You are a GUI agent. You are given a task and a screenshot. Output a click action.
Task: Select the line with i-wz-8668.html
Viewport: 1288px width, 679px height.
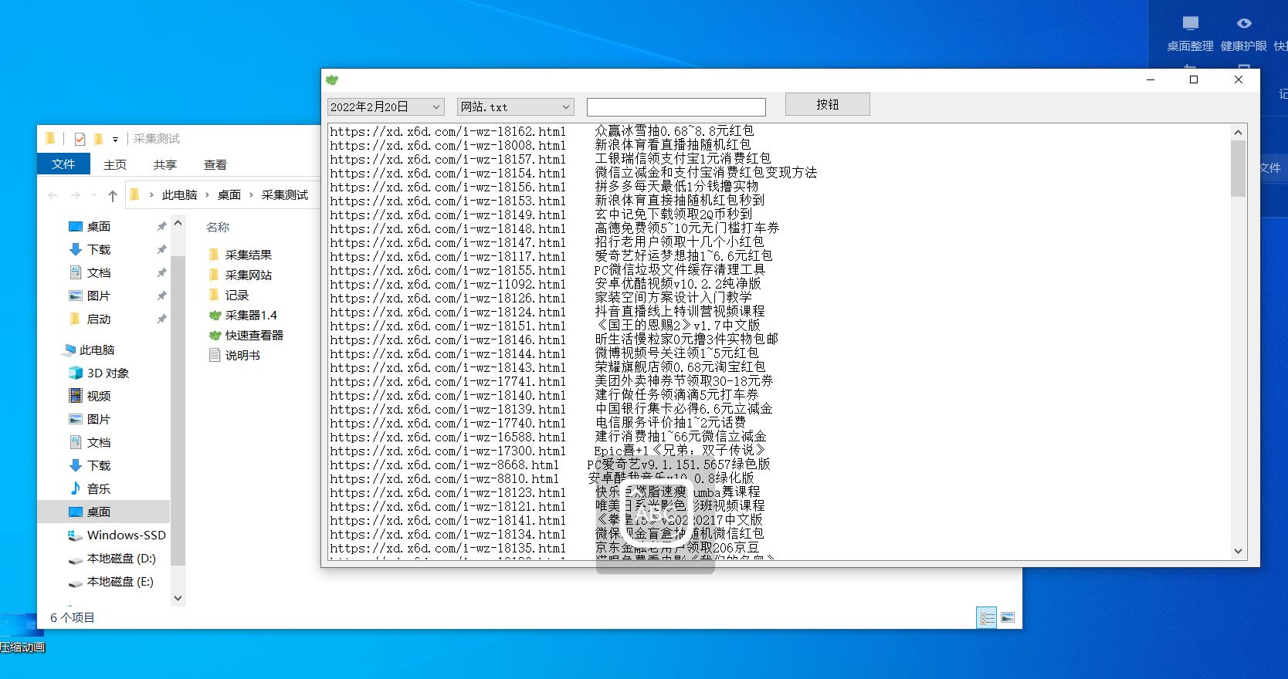click(x=551, y=464)
